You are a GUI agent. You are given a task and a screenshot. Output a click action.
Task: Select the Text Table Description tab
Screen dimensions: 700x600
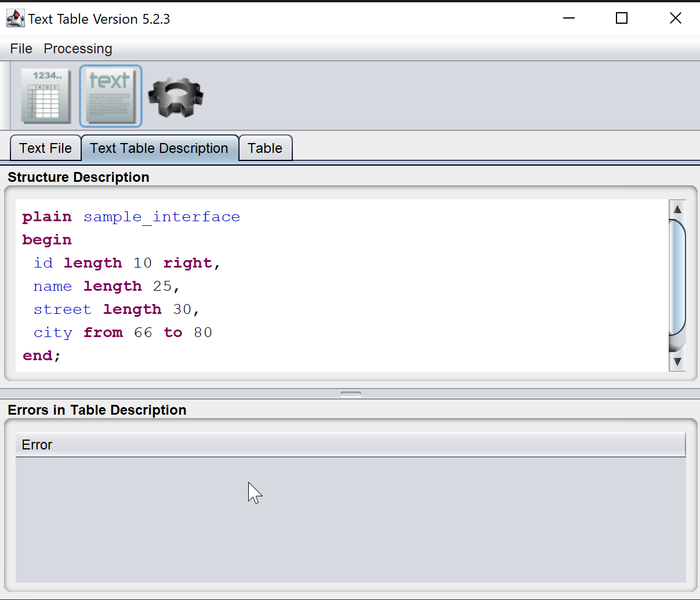click(159, 148)
